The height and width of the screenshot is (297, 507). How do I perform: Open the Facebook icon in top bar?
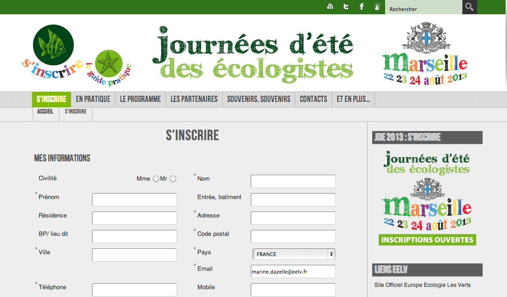point(362,6)
